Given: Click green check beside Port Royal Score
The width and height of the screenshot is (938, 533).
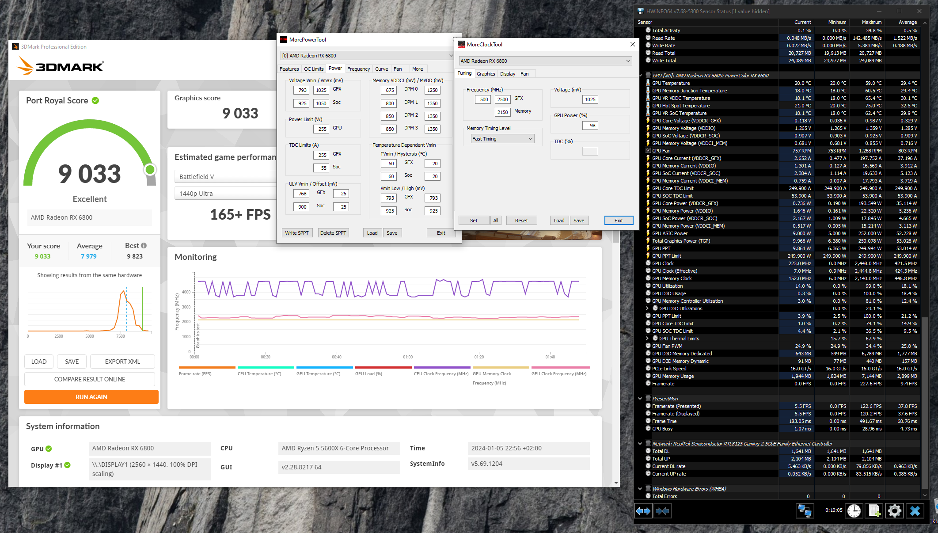Looking at the screenshot, I should (95, 101).
